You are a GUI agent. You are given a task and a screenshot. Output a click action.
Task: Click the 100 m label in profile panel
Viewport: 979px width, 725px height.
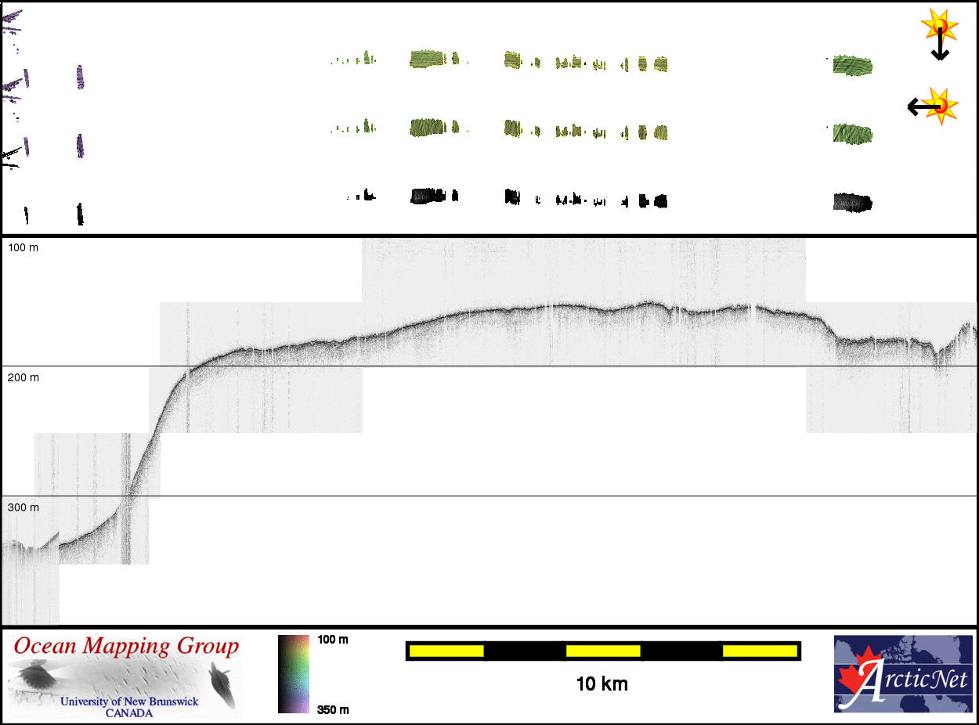tap(23, 247)
